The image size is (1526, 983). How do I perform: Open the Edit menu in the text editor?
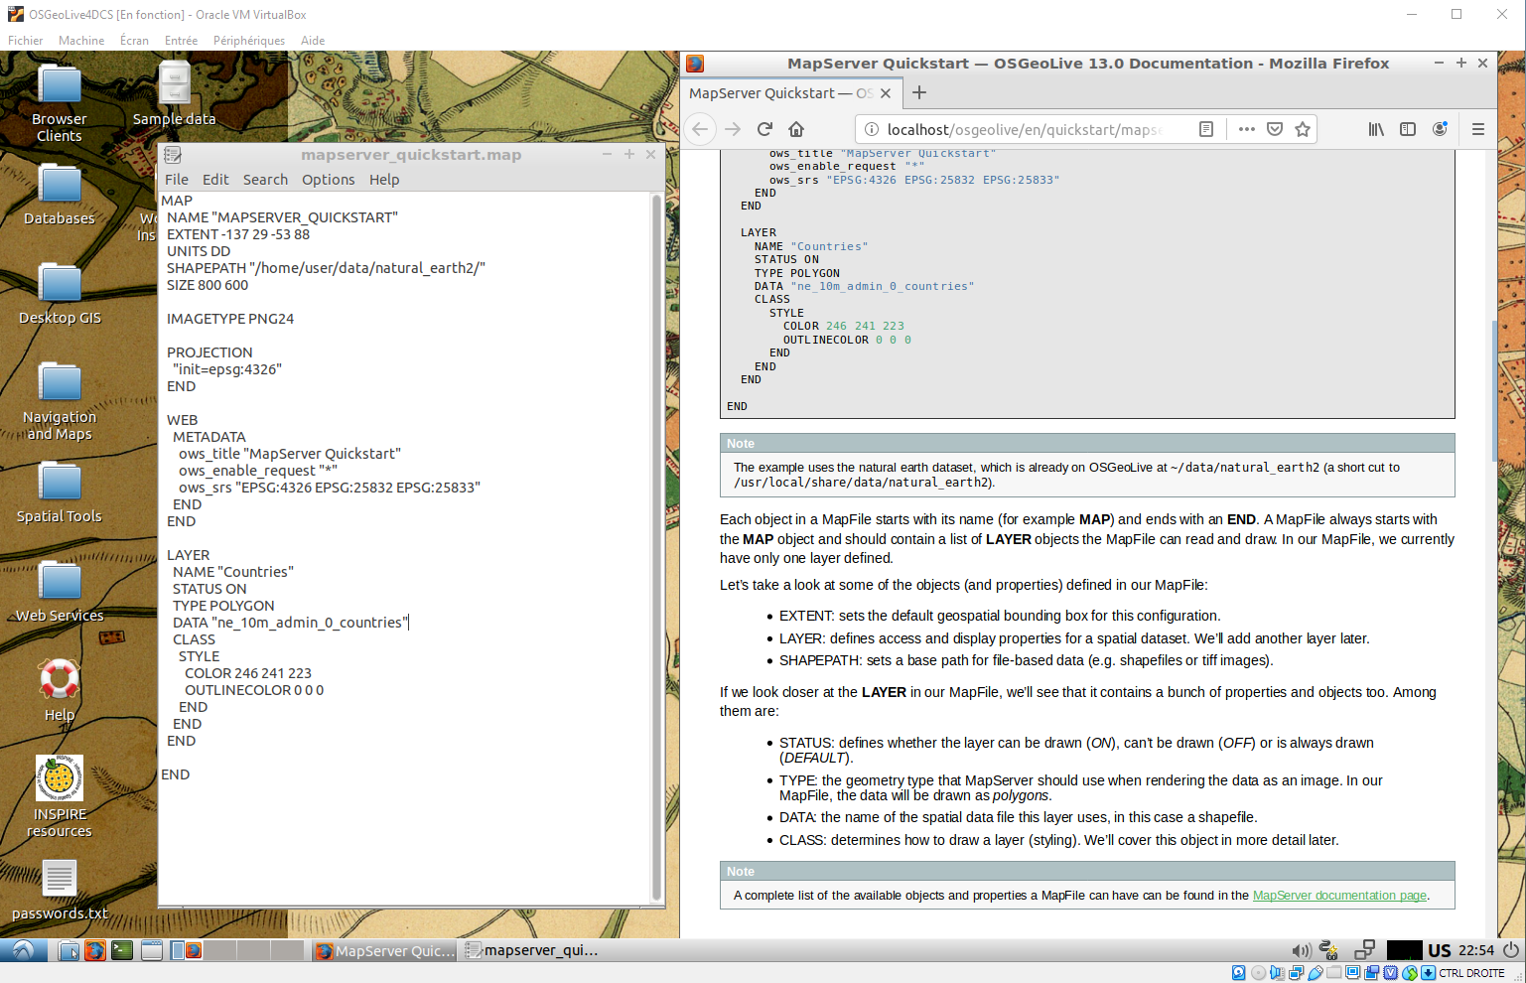coord(215,180)
